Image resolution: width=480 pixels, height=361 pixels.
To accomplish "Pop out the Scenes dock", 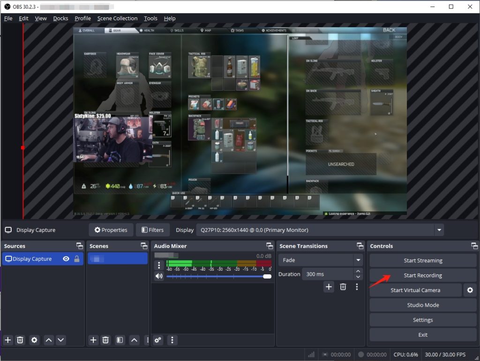I will (x=144, y=246).
